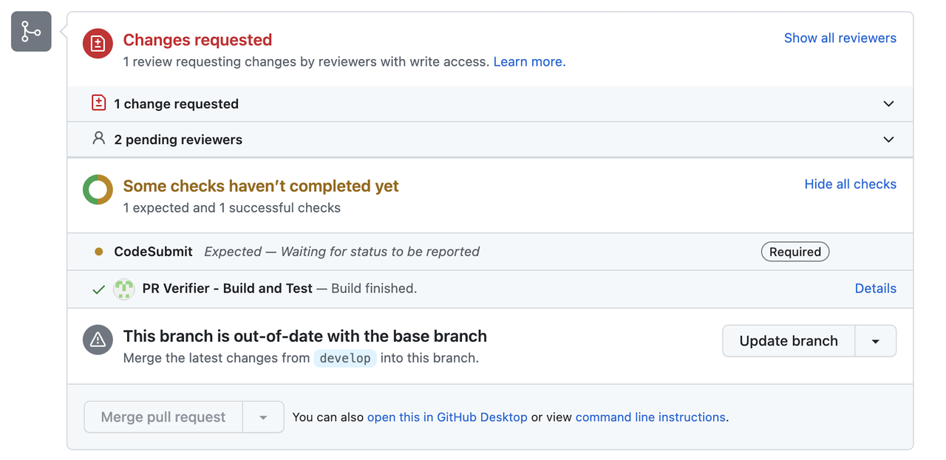
Task: Click the person icon beside pending reviewers
Action: [x=98, y=139]
